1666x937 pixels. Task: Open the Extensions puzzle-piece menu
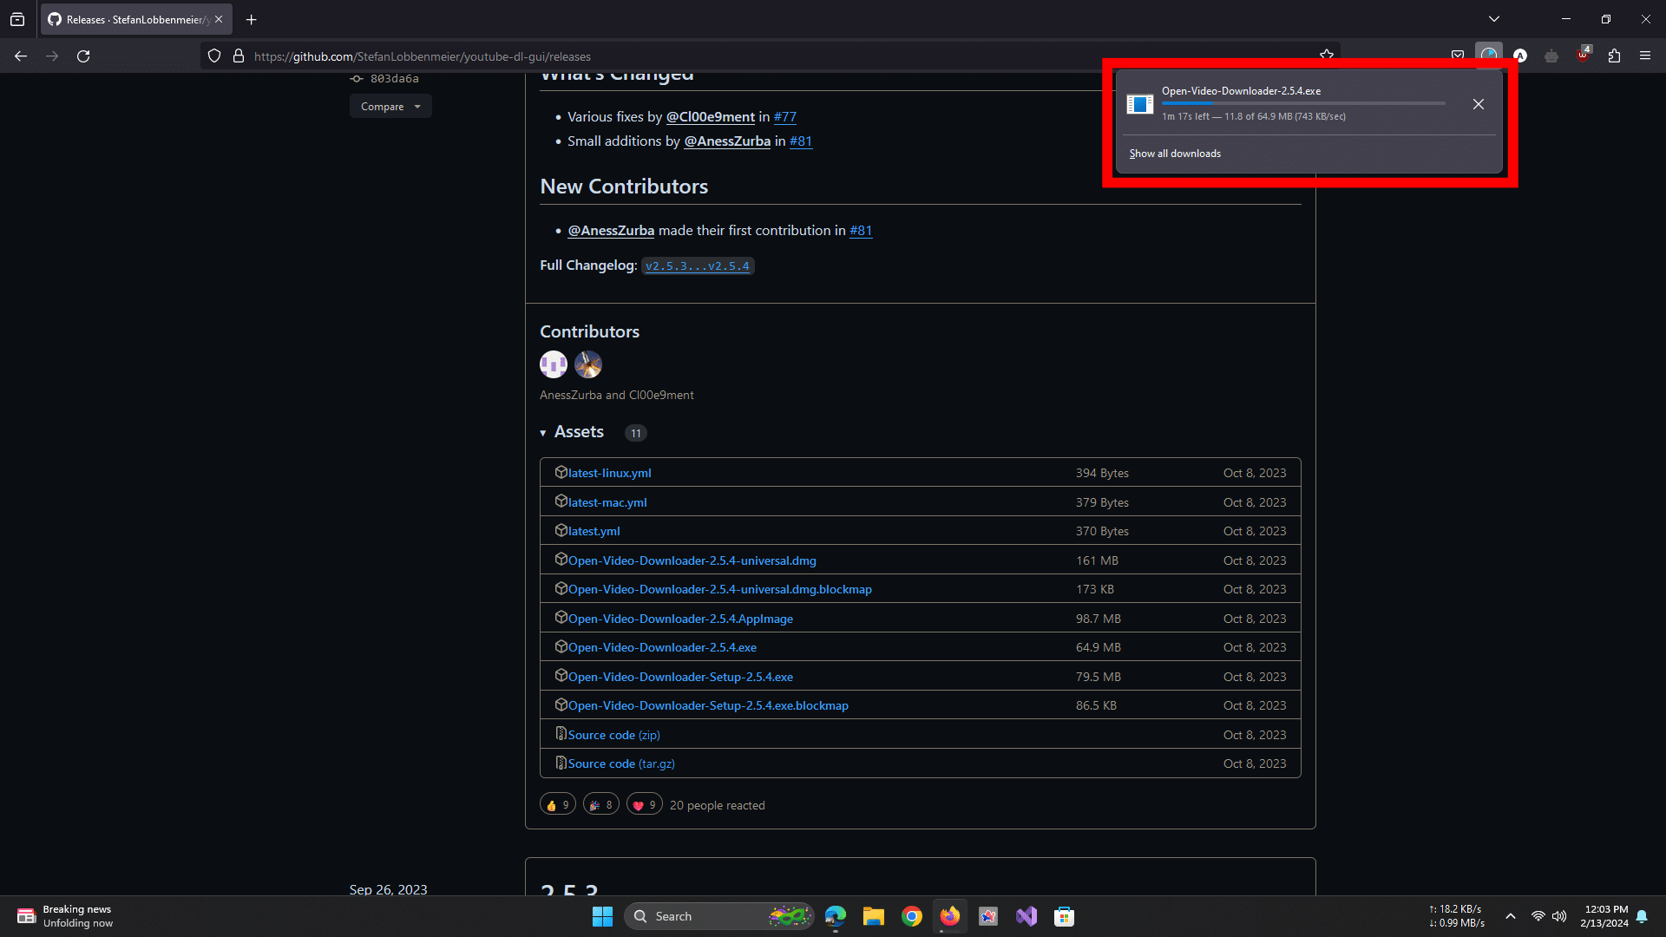tap(1614, 56)
